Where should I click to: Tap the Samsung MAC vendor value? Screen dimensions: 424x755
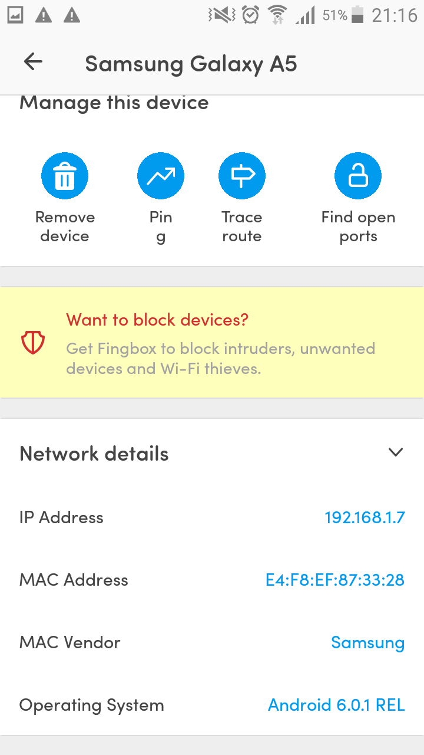(x=367, y=642)
